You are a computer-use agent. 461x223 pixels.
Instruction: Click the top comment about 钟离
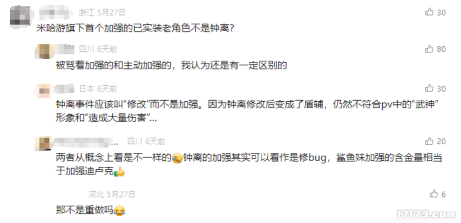point(135,29)
